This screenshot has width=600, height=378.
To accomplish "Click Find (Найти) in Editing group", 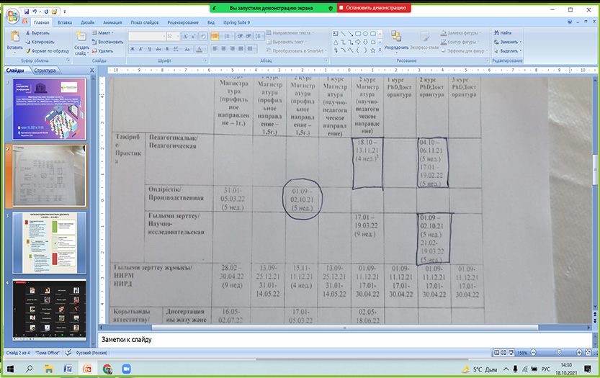I will tap(506, 33).
